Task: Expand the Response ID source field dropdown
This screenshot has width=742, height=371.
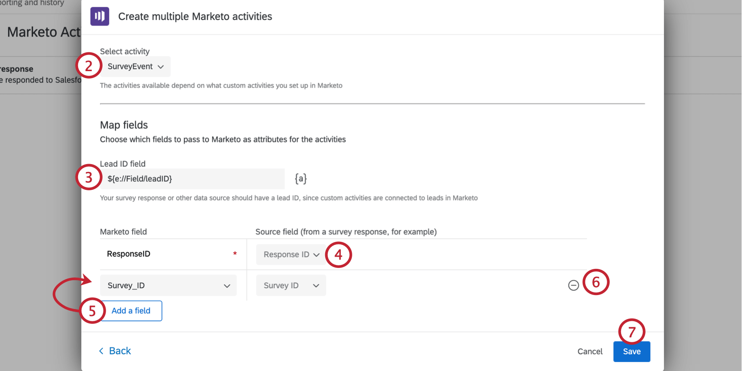Action: [291, 254]
